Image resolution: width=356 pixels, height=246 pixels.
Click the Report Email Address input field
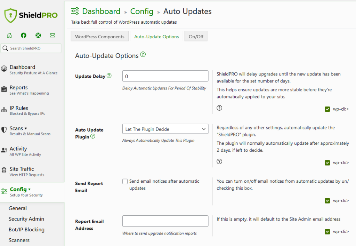[165, 221]
